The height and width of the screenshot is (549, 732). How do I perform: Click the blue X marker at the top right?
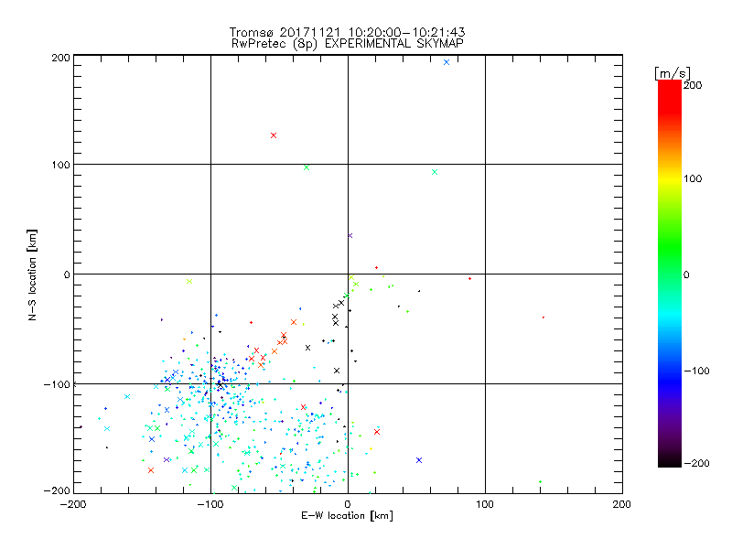click(x=447, y=62)
